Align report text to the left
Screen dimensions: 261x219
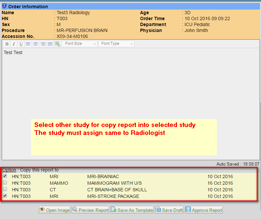(x=28, y=44)
